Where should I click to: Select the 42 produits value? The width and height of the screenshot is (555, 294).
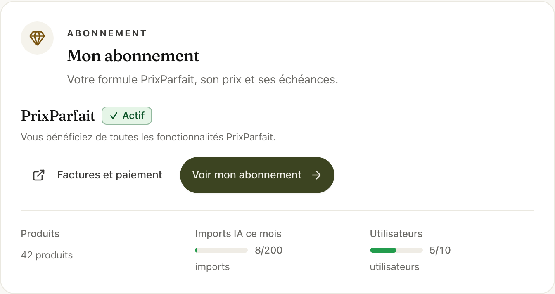47,255
